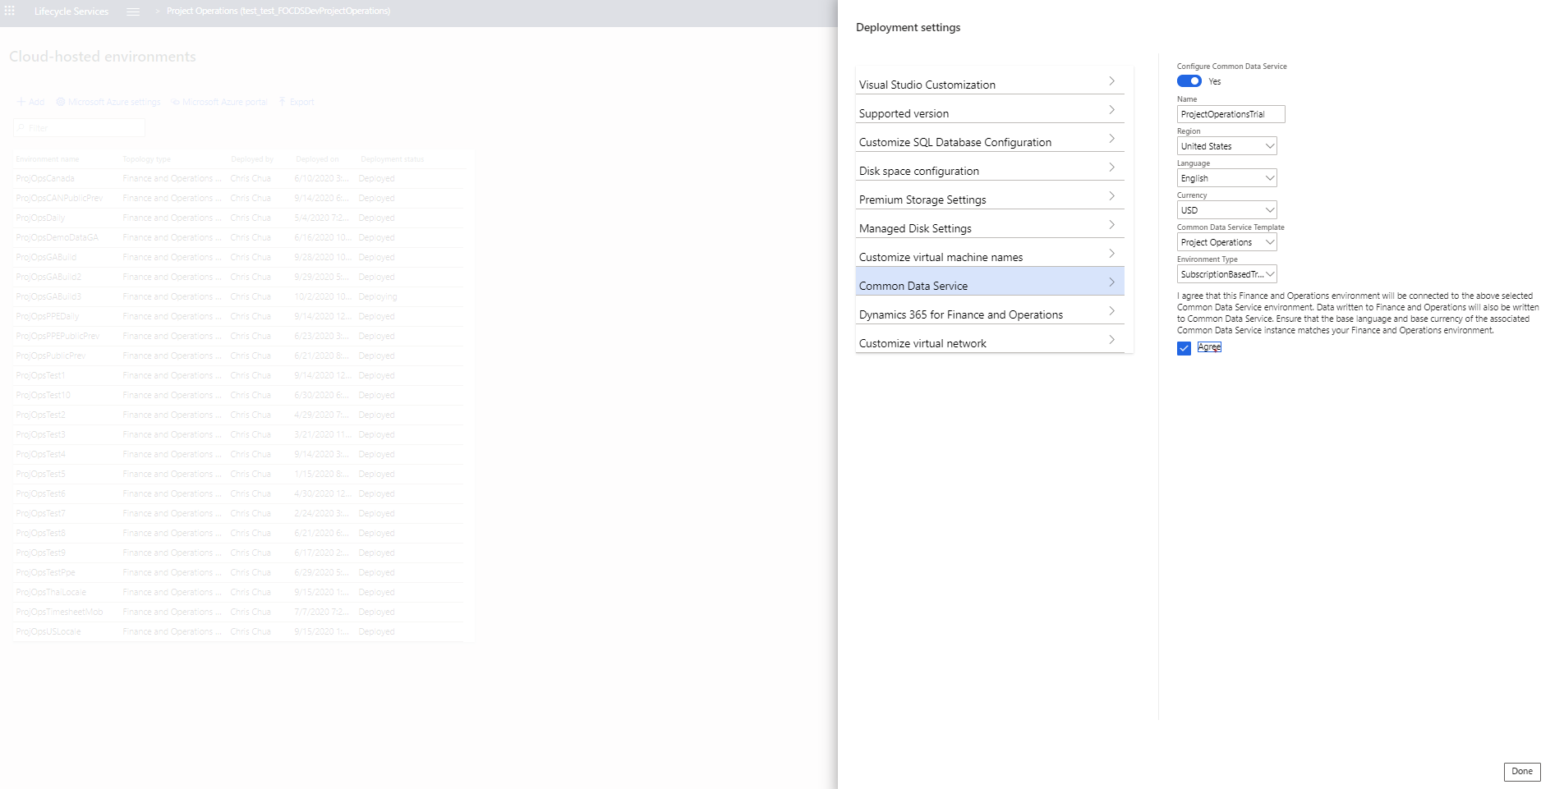
Task: Select ProjOpsGABuild3 environment row
Action: pyautogui.click(x=238, y=296)
